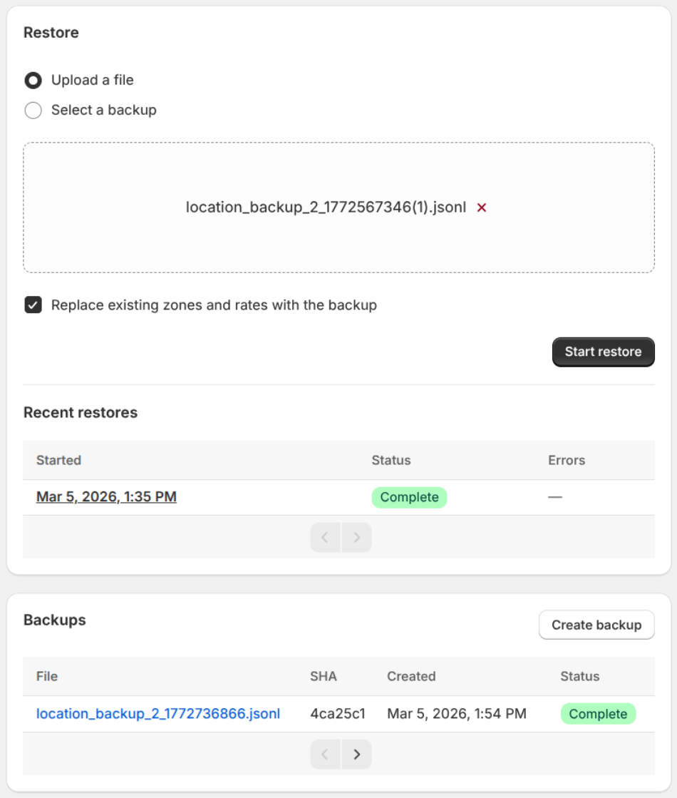Click the Errors column header
677x798 pixels.
[566, 460]
